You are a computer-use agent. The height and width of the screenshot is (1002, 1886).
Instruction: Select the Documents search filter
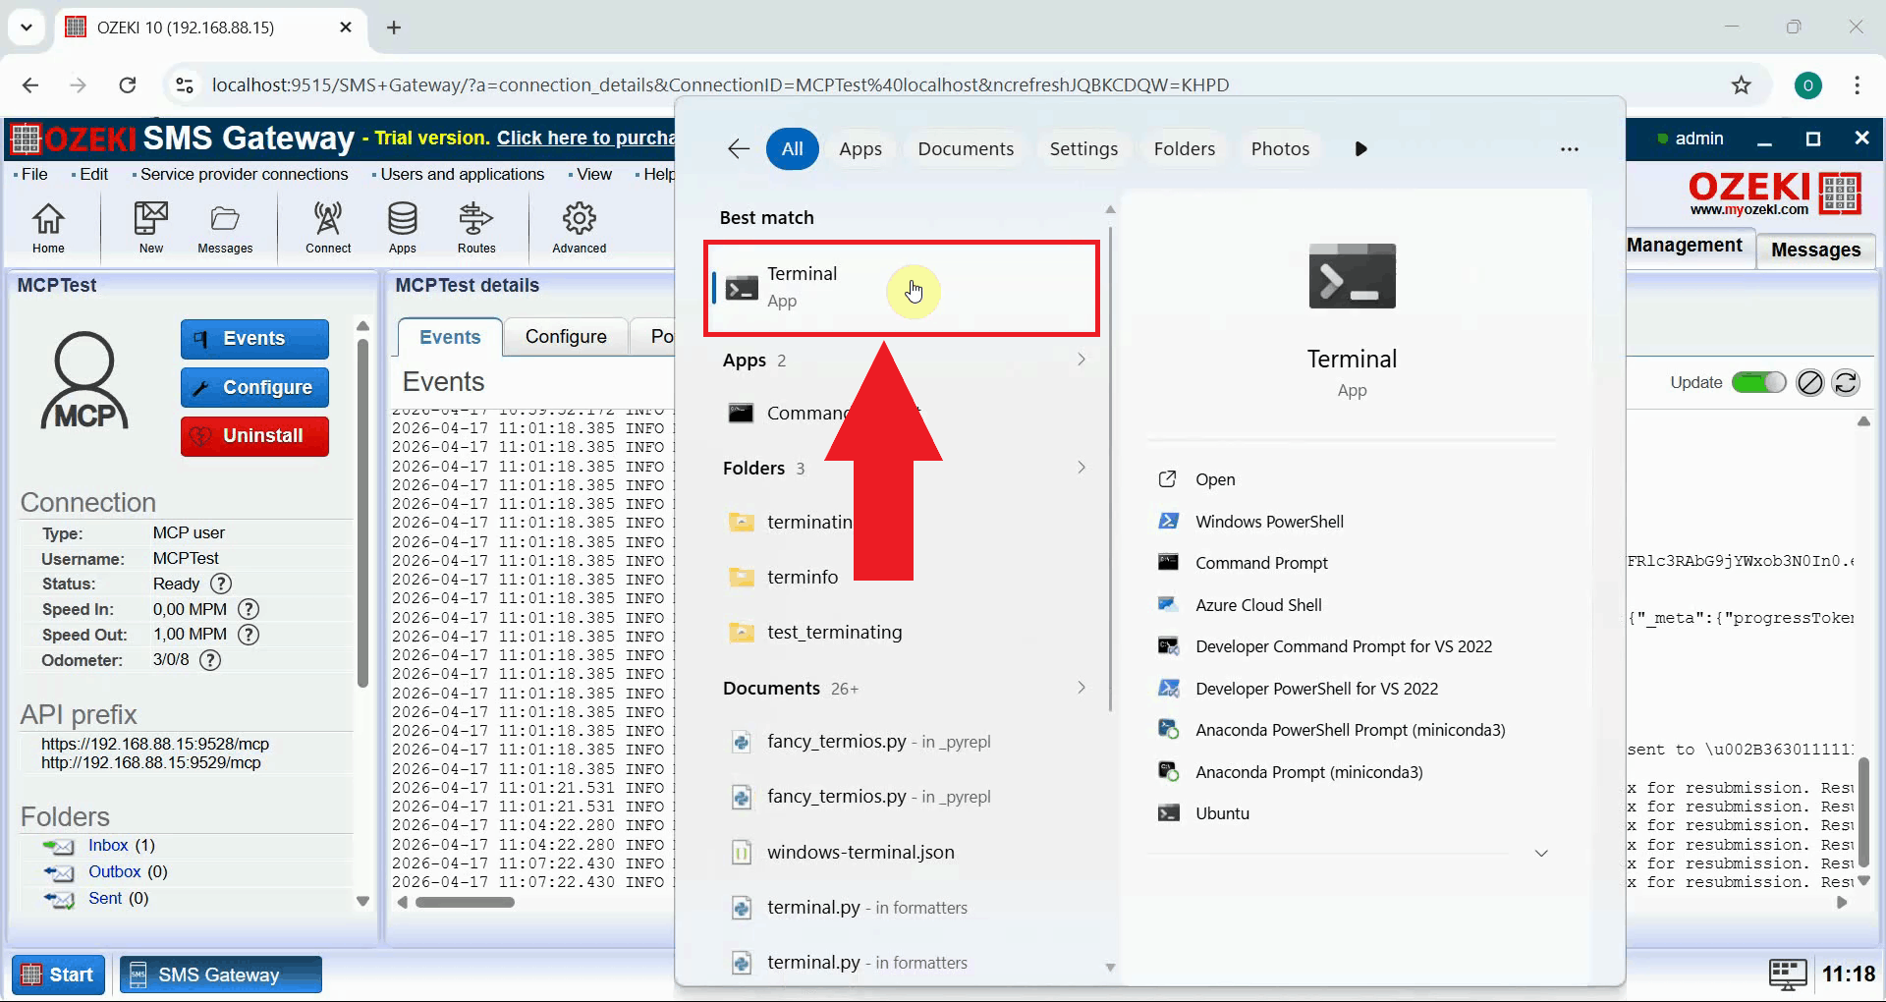[965, 149]
